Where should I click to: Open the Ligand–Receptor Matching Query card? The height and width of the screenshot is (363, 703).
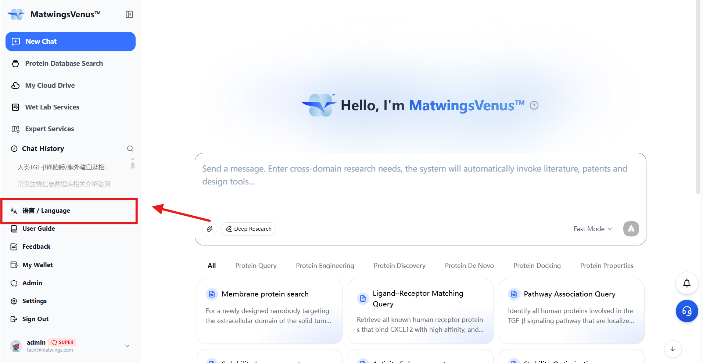click(420, 311)
